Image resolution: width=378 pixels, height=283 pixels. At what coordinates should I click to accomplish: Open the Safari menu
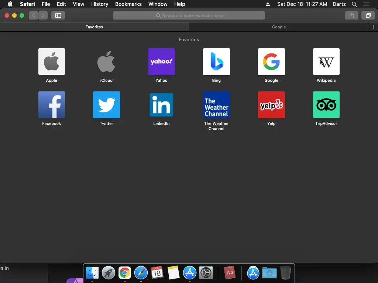tap(27, 4)
